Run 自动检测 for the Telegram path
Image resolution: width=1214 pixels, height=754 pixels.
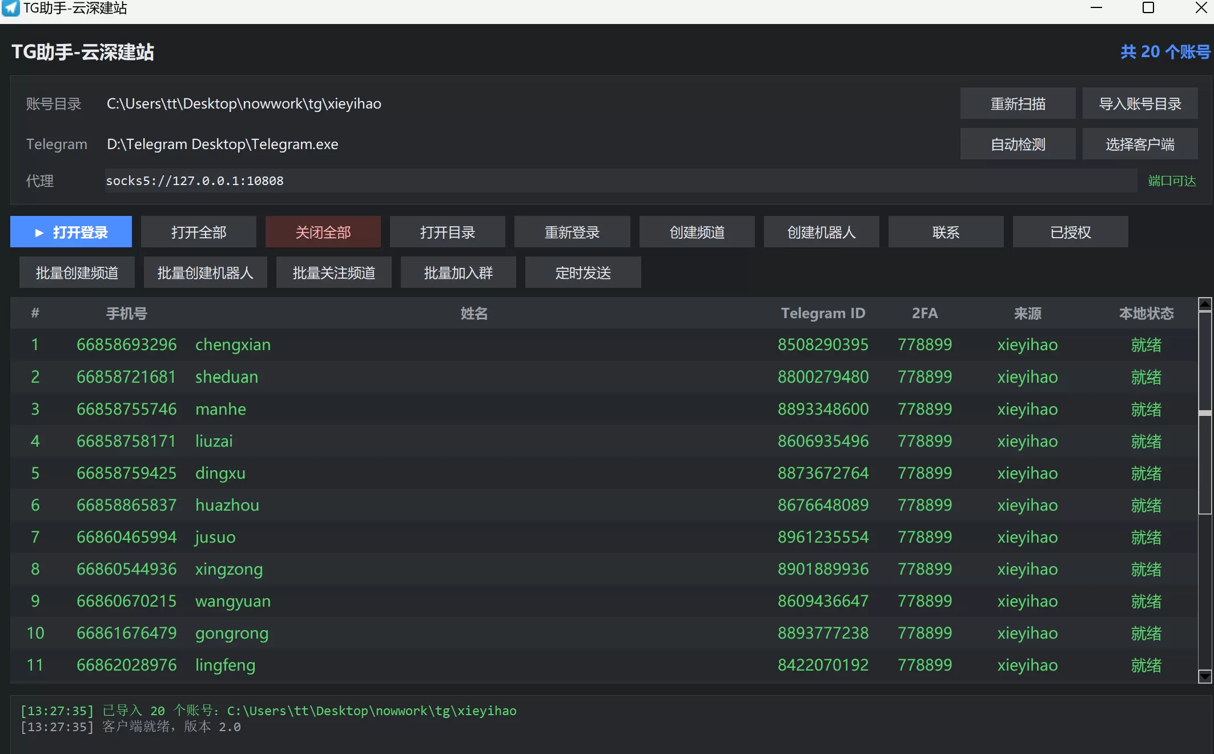[1018, 144]
